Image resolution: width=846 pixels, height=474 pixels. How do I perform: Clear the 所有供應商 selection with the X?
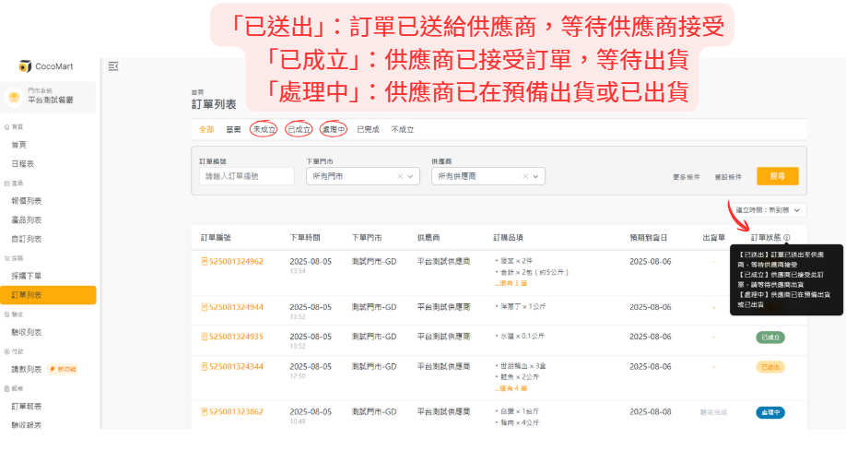coord(525,176)
